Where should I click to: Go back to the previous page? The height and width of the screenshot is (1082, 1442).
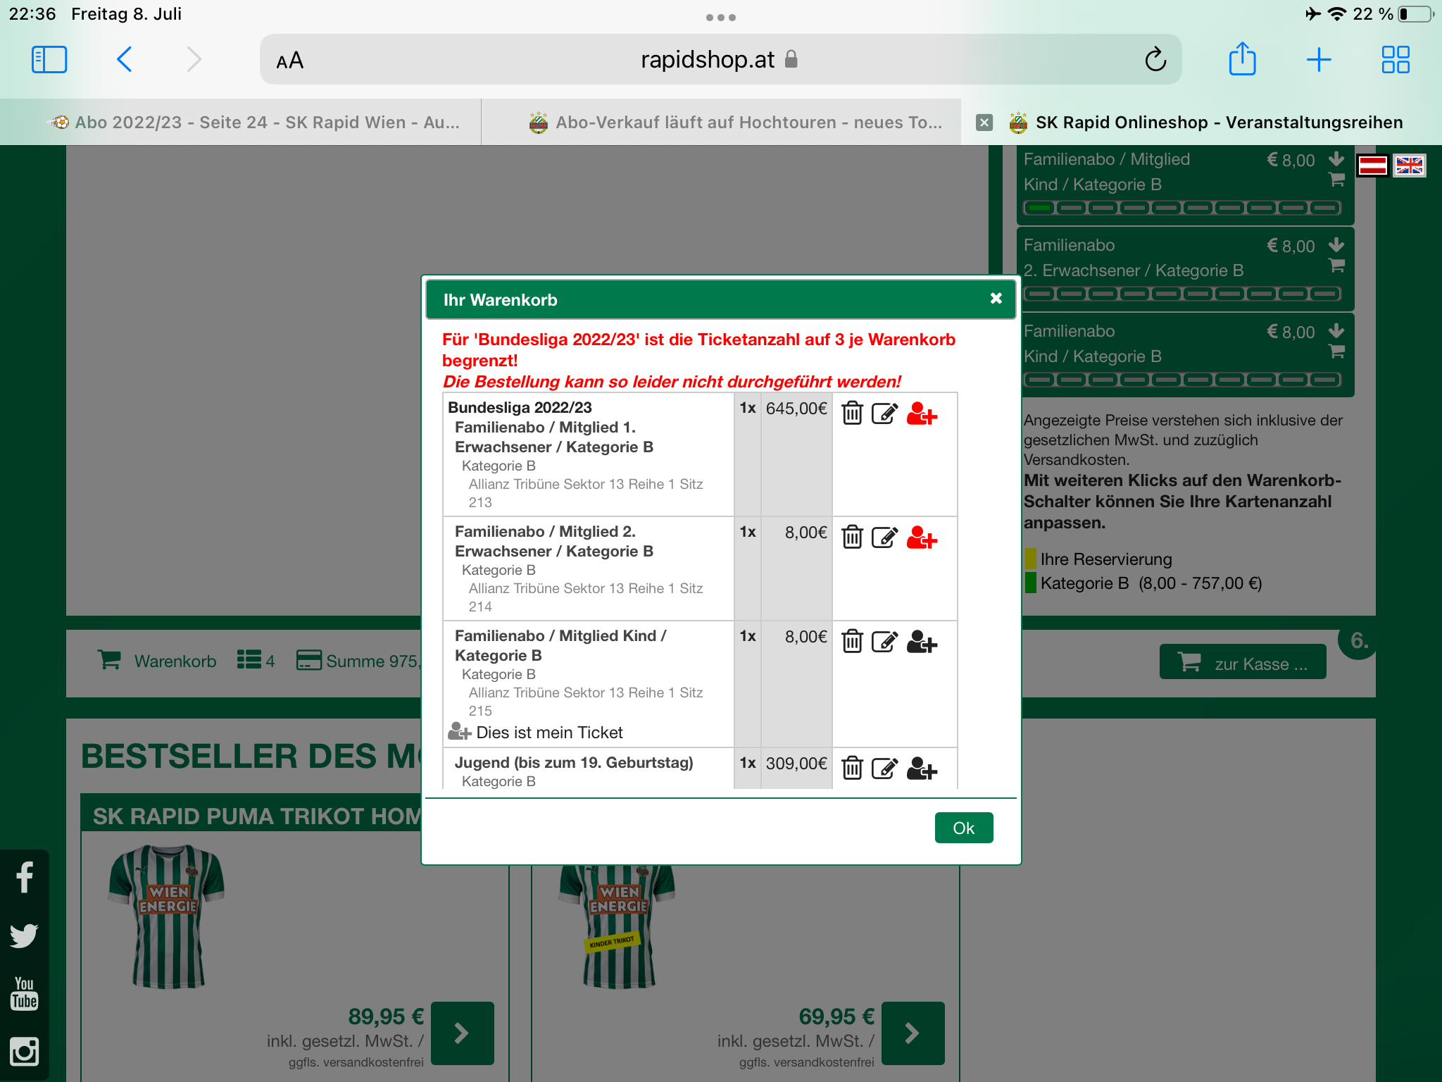(x=125, y=60)
